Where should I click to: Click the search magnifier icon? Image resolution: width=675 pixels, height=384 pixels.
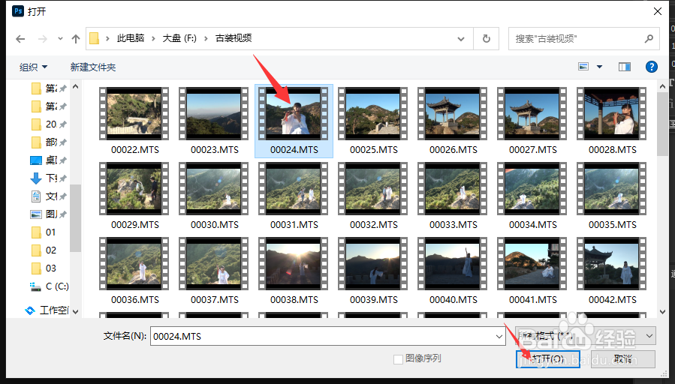click(x=649, y=39)
